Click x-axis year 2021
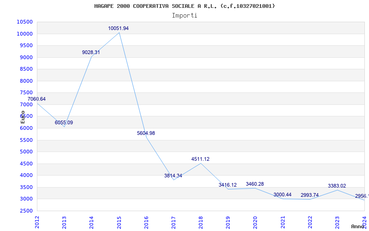This screenshot has width=369, height=231. (x=283, y=222)
